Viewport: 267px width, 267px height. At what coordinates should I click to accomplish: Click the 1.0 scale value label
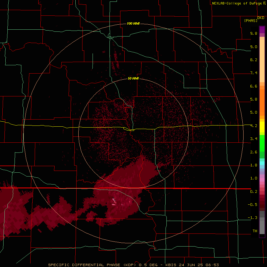point(254,178)
